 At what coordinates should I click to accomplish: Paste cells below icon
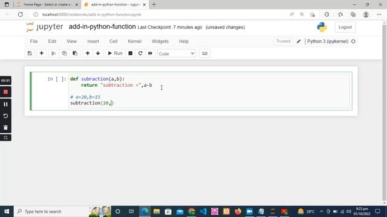(75, 54)
